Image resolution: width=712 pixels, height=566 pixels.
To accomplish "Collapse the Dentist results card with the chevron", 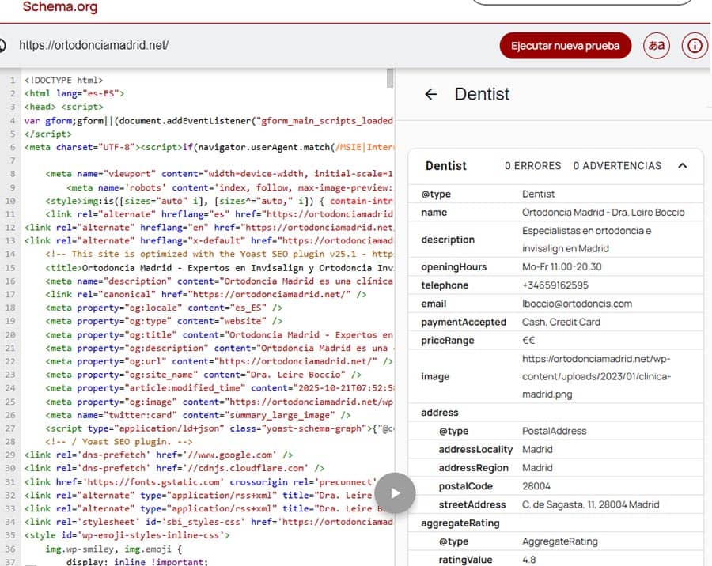I will pyautogui.click(x=683, y=166).
